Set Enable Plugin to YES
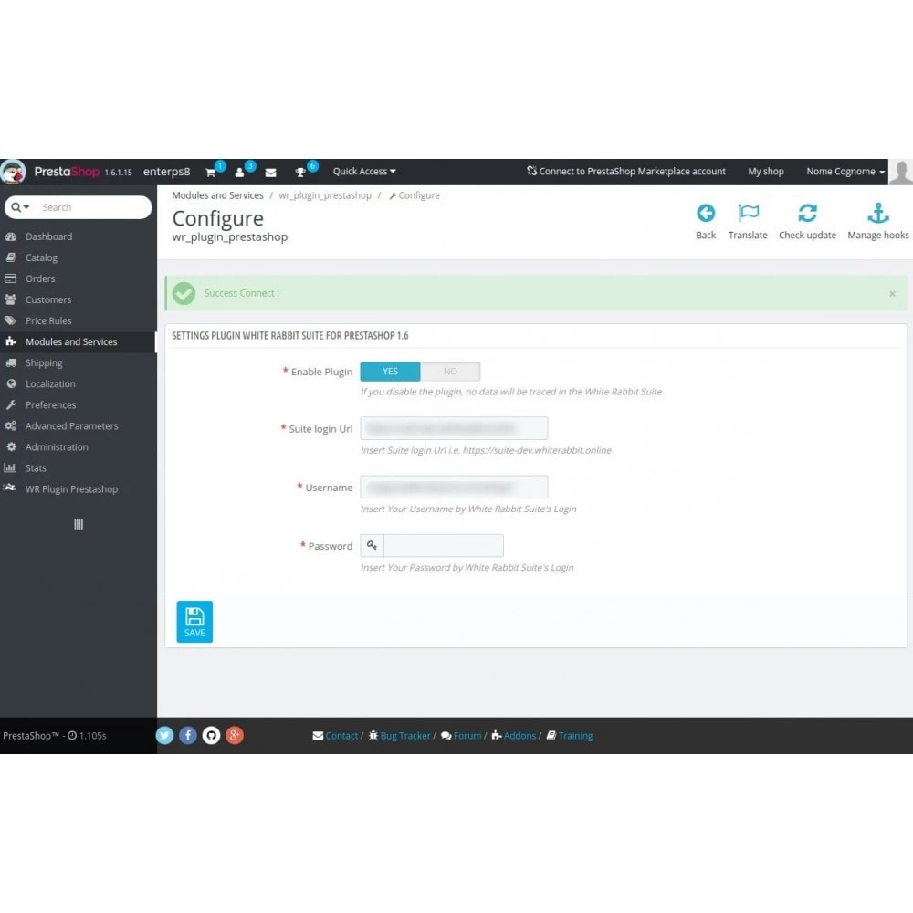 [390, 372]
